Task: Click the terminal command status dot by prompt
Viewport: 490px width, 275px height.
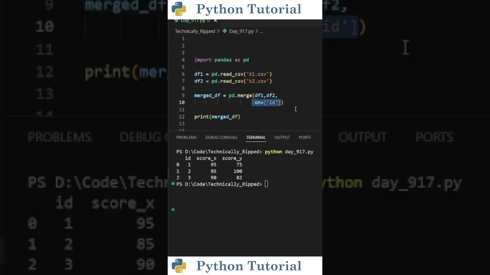Action: [x=173, y=184]
